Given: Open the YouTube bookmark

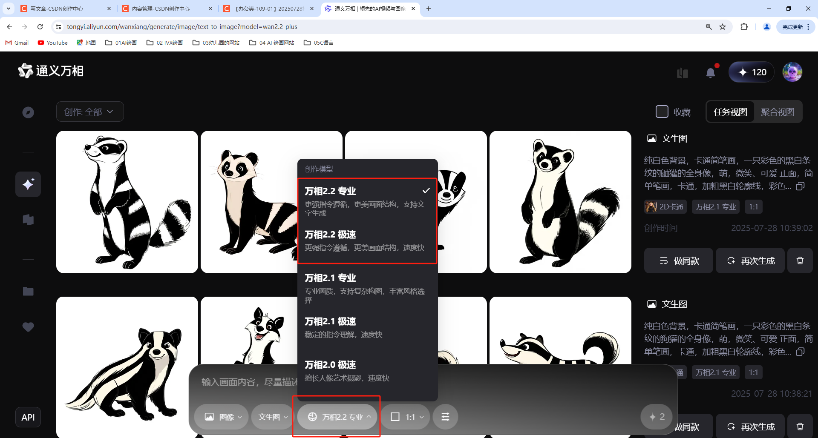Looking at the screenshot, I should [53, 43].
